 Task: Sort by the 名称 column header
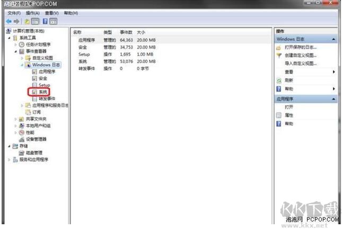77,32
